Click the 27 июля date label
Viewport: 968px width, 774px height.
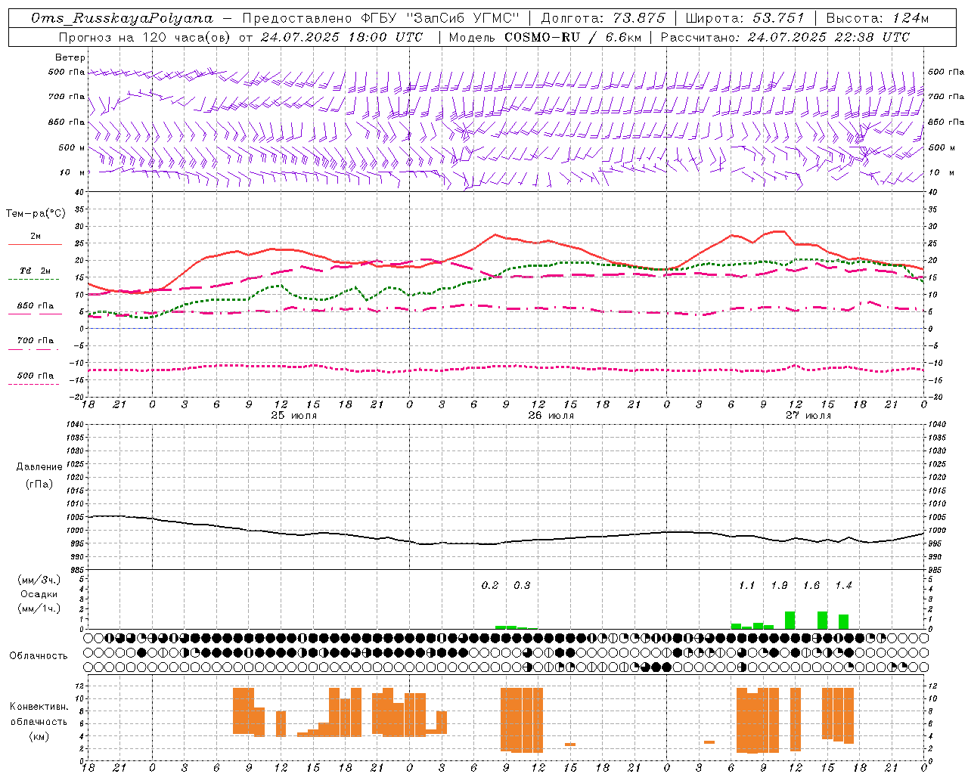(808, 416)
